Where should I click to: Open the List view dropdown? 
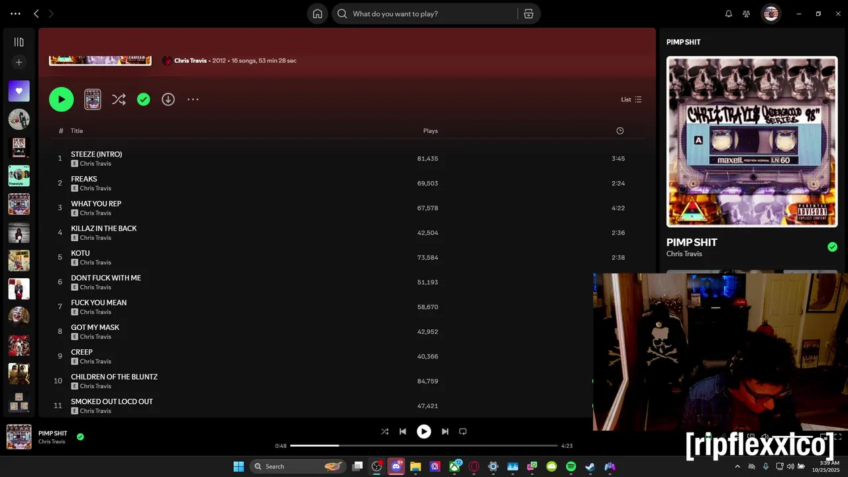tap(631, 99)
